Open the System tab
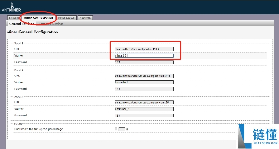Viewport: 279px width, 149px height. (14, 18)
